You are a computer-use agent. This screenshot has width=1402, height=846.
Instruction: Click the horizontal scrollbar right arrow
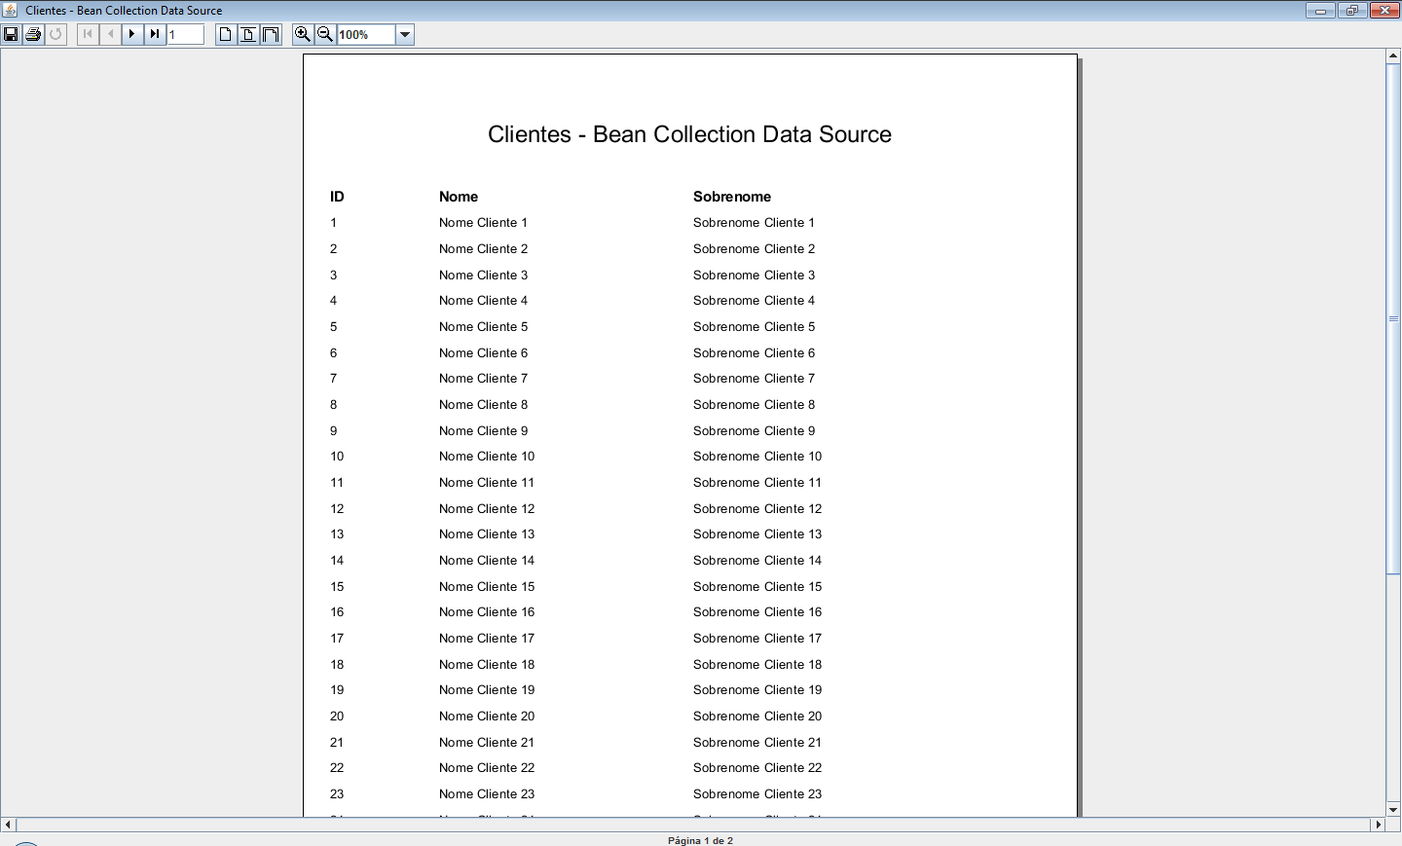1378,825
